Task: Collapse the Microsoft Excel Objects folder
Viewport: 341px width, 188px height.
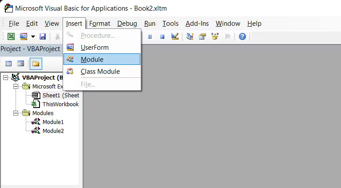Action: pyautogui.click(x=16, y=86)
